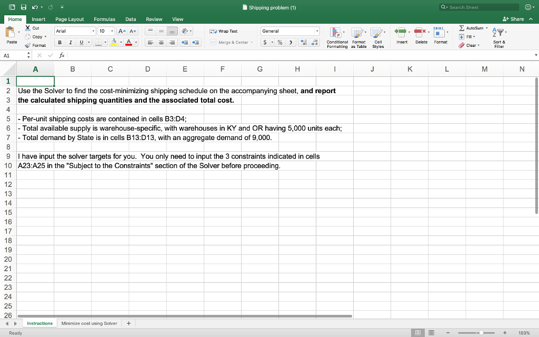Click the Search Sheet input field

tap(479, 7)
